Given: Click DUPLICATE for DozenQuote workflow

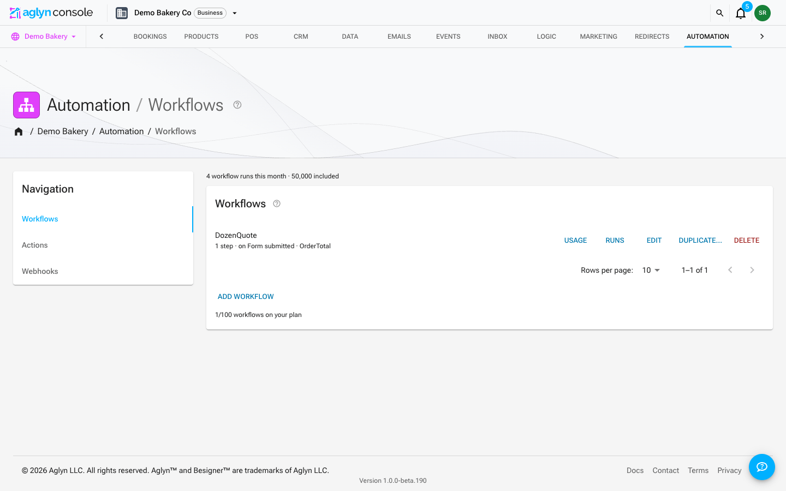Looking at the screenshot, I should coord(700,241).
